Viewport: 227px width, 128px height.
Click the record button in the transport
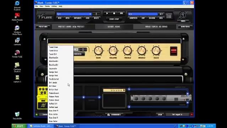click(114, 14)
